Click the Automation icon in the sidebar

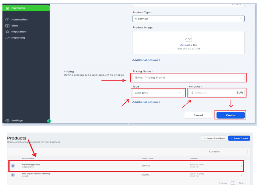[7, 20]
